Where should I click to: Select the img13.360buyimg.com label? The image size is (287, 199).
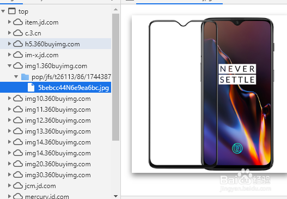(x=58, y=131)
